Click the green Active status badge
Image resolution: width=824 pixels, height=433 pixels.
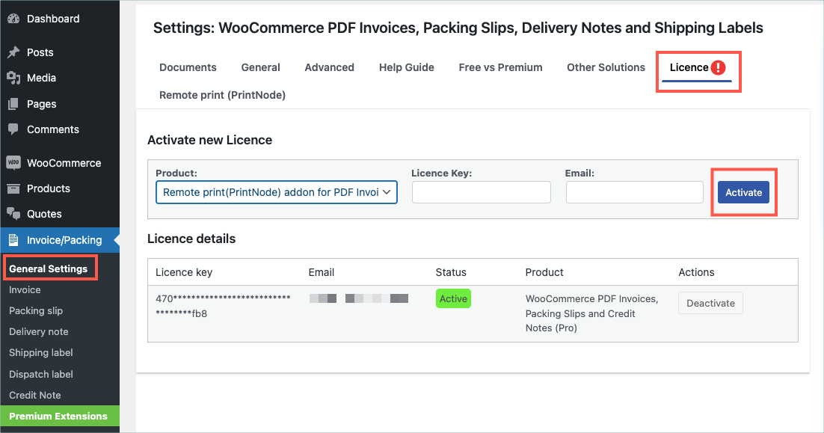coord(453,298)
